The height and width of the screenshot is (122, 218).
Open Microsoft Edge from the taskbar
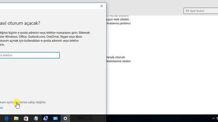coord(6,118)
